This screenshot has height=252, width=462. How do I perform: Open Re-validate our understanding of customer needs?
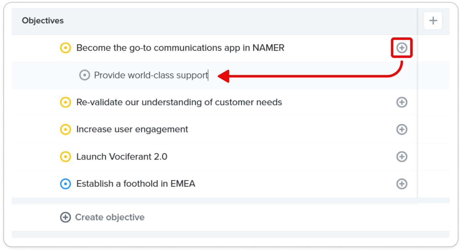click(179, 102)
